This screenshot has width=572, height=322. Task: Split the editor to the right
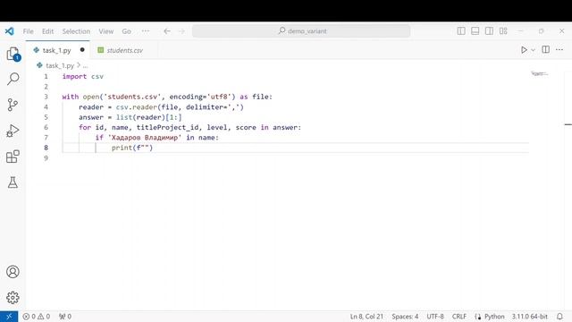coord(546,50)
